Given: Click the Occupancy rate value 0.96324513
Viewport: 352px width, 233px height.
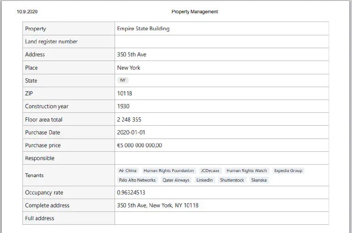Looking at the screenshot, I should point(131,193).
